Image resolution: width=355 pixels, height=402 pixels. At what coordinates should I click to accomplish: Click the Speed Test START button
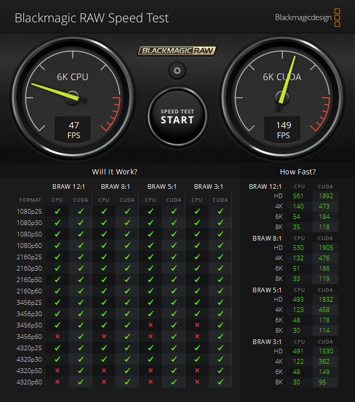(177, 116)
